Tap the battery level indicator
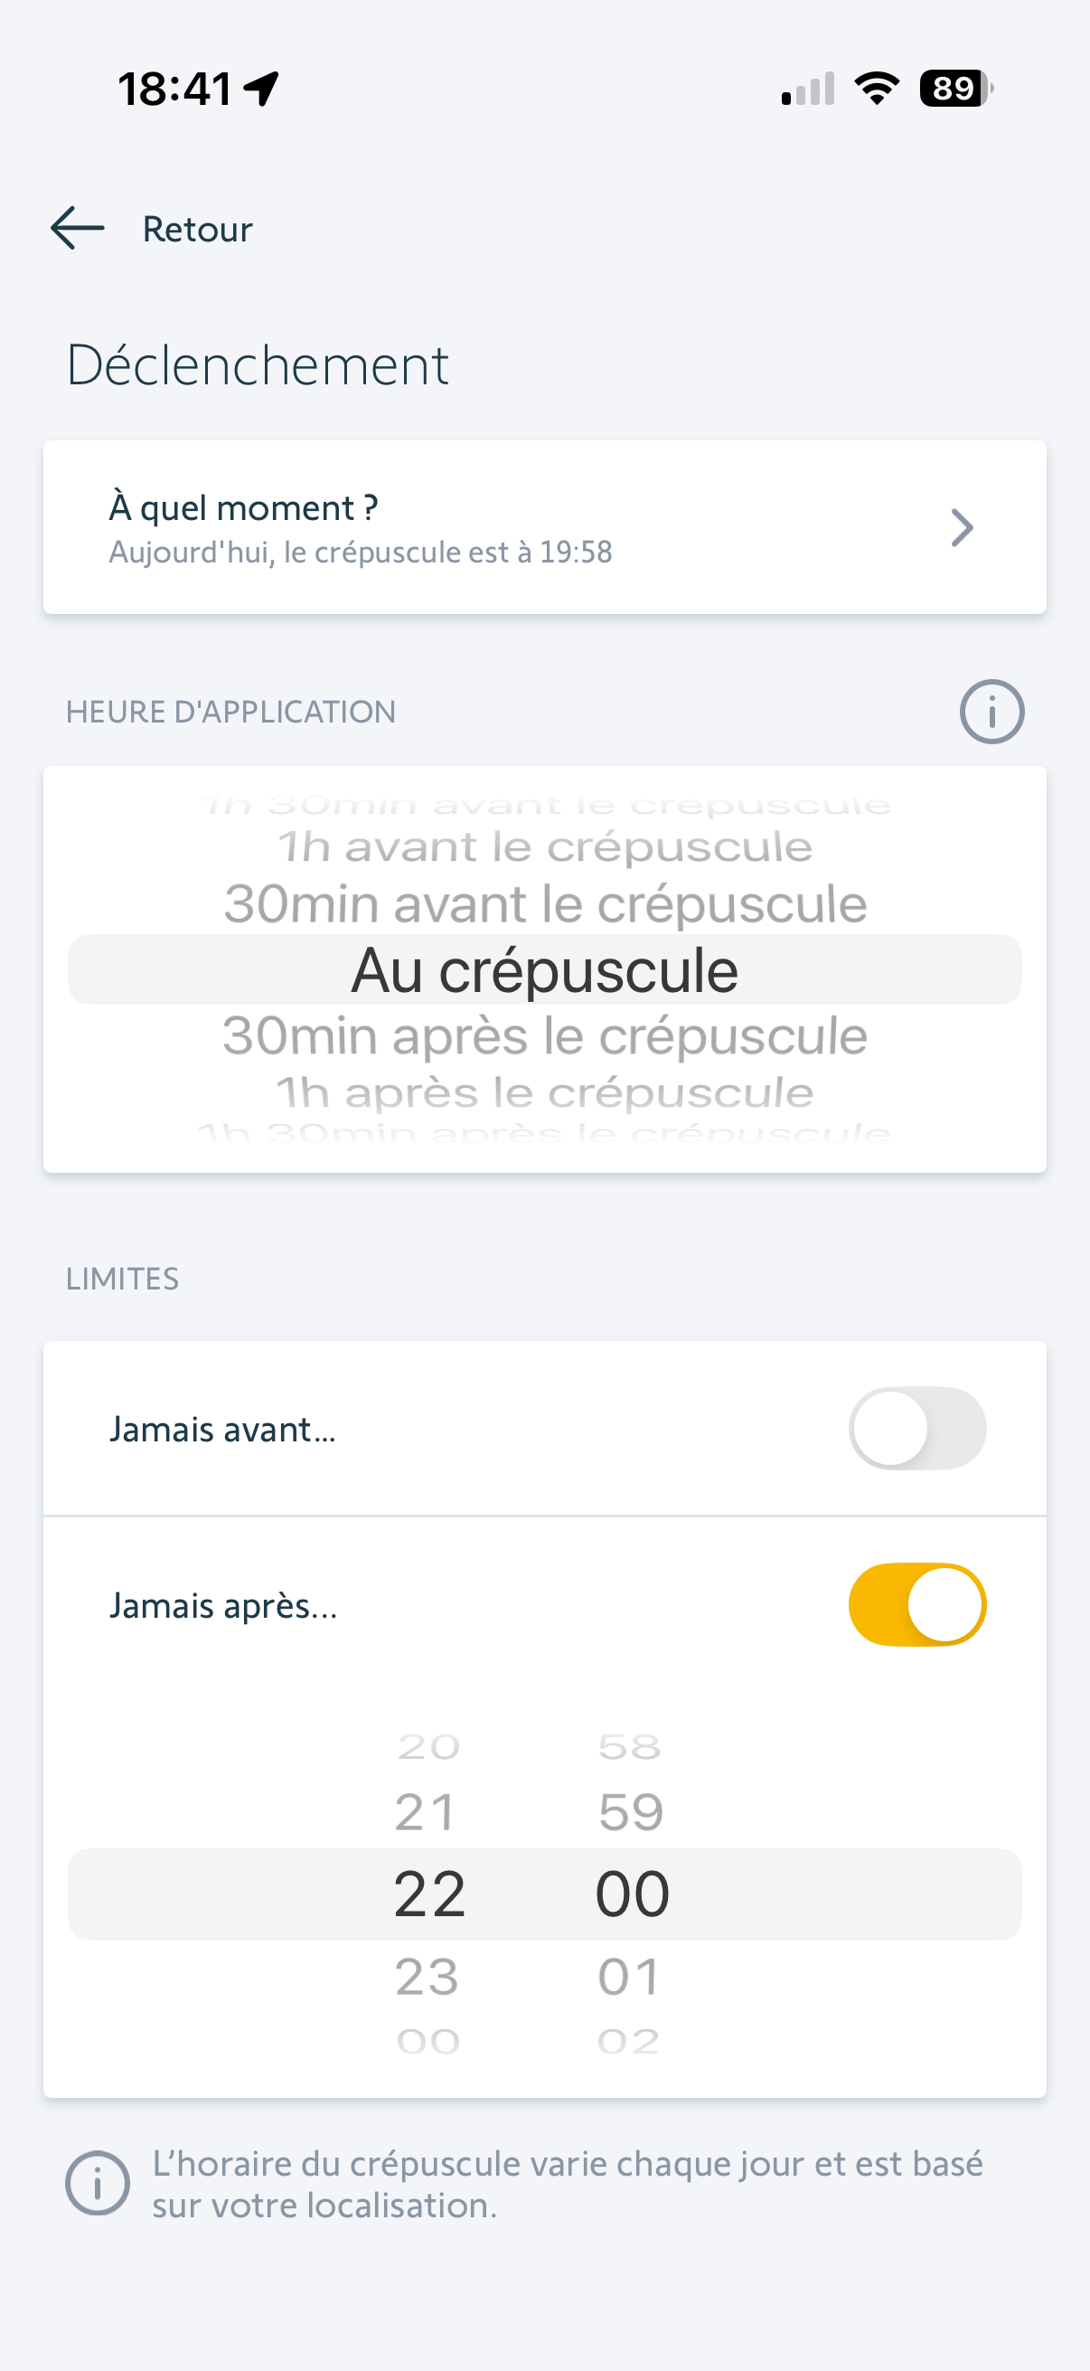This screenshot has width=1090, height=2371. click(x=955, y=89)
